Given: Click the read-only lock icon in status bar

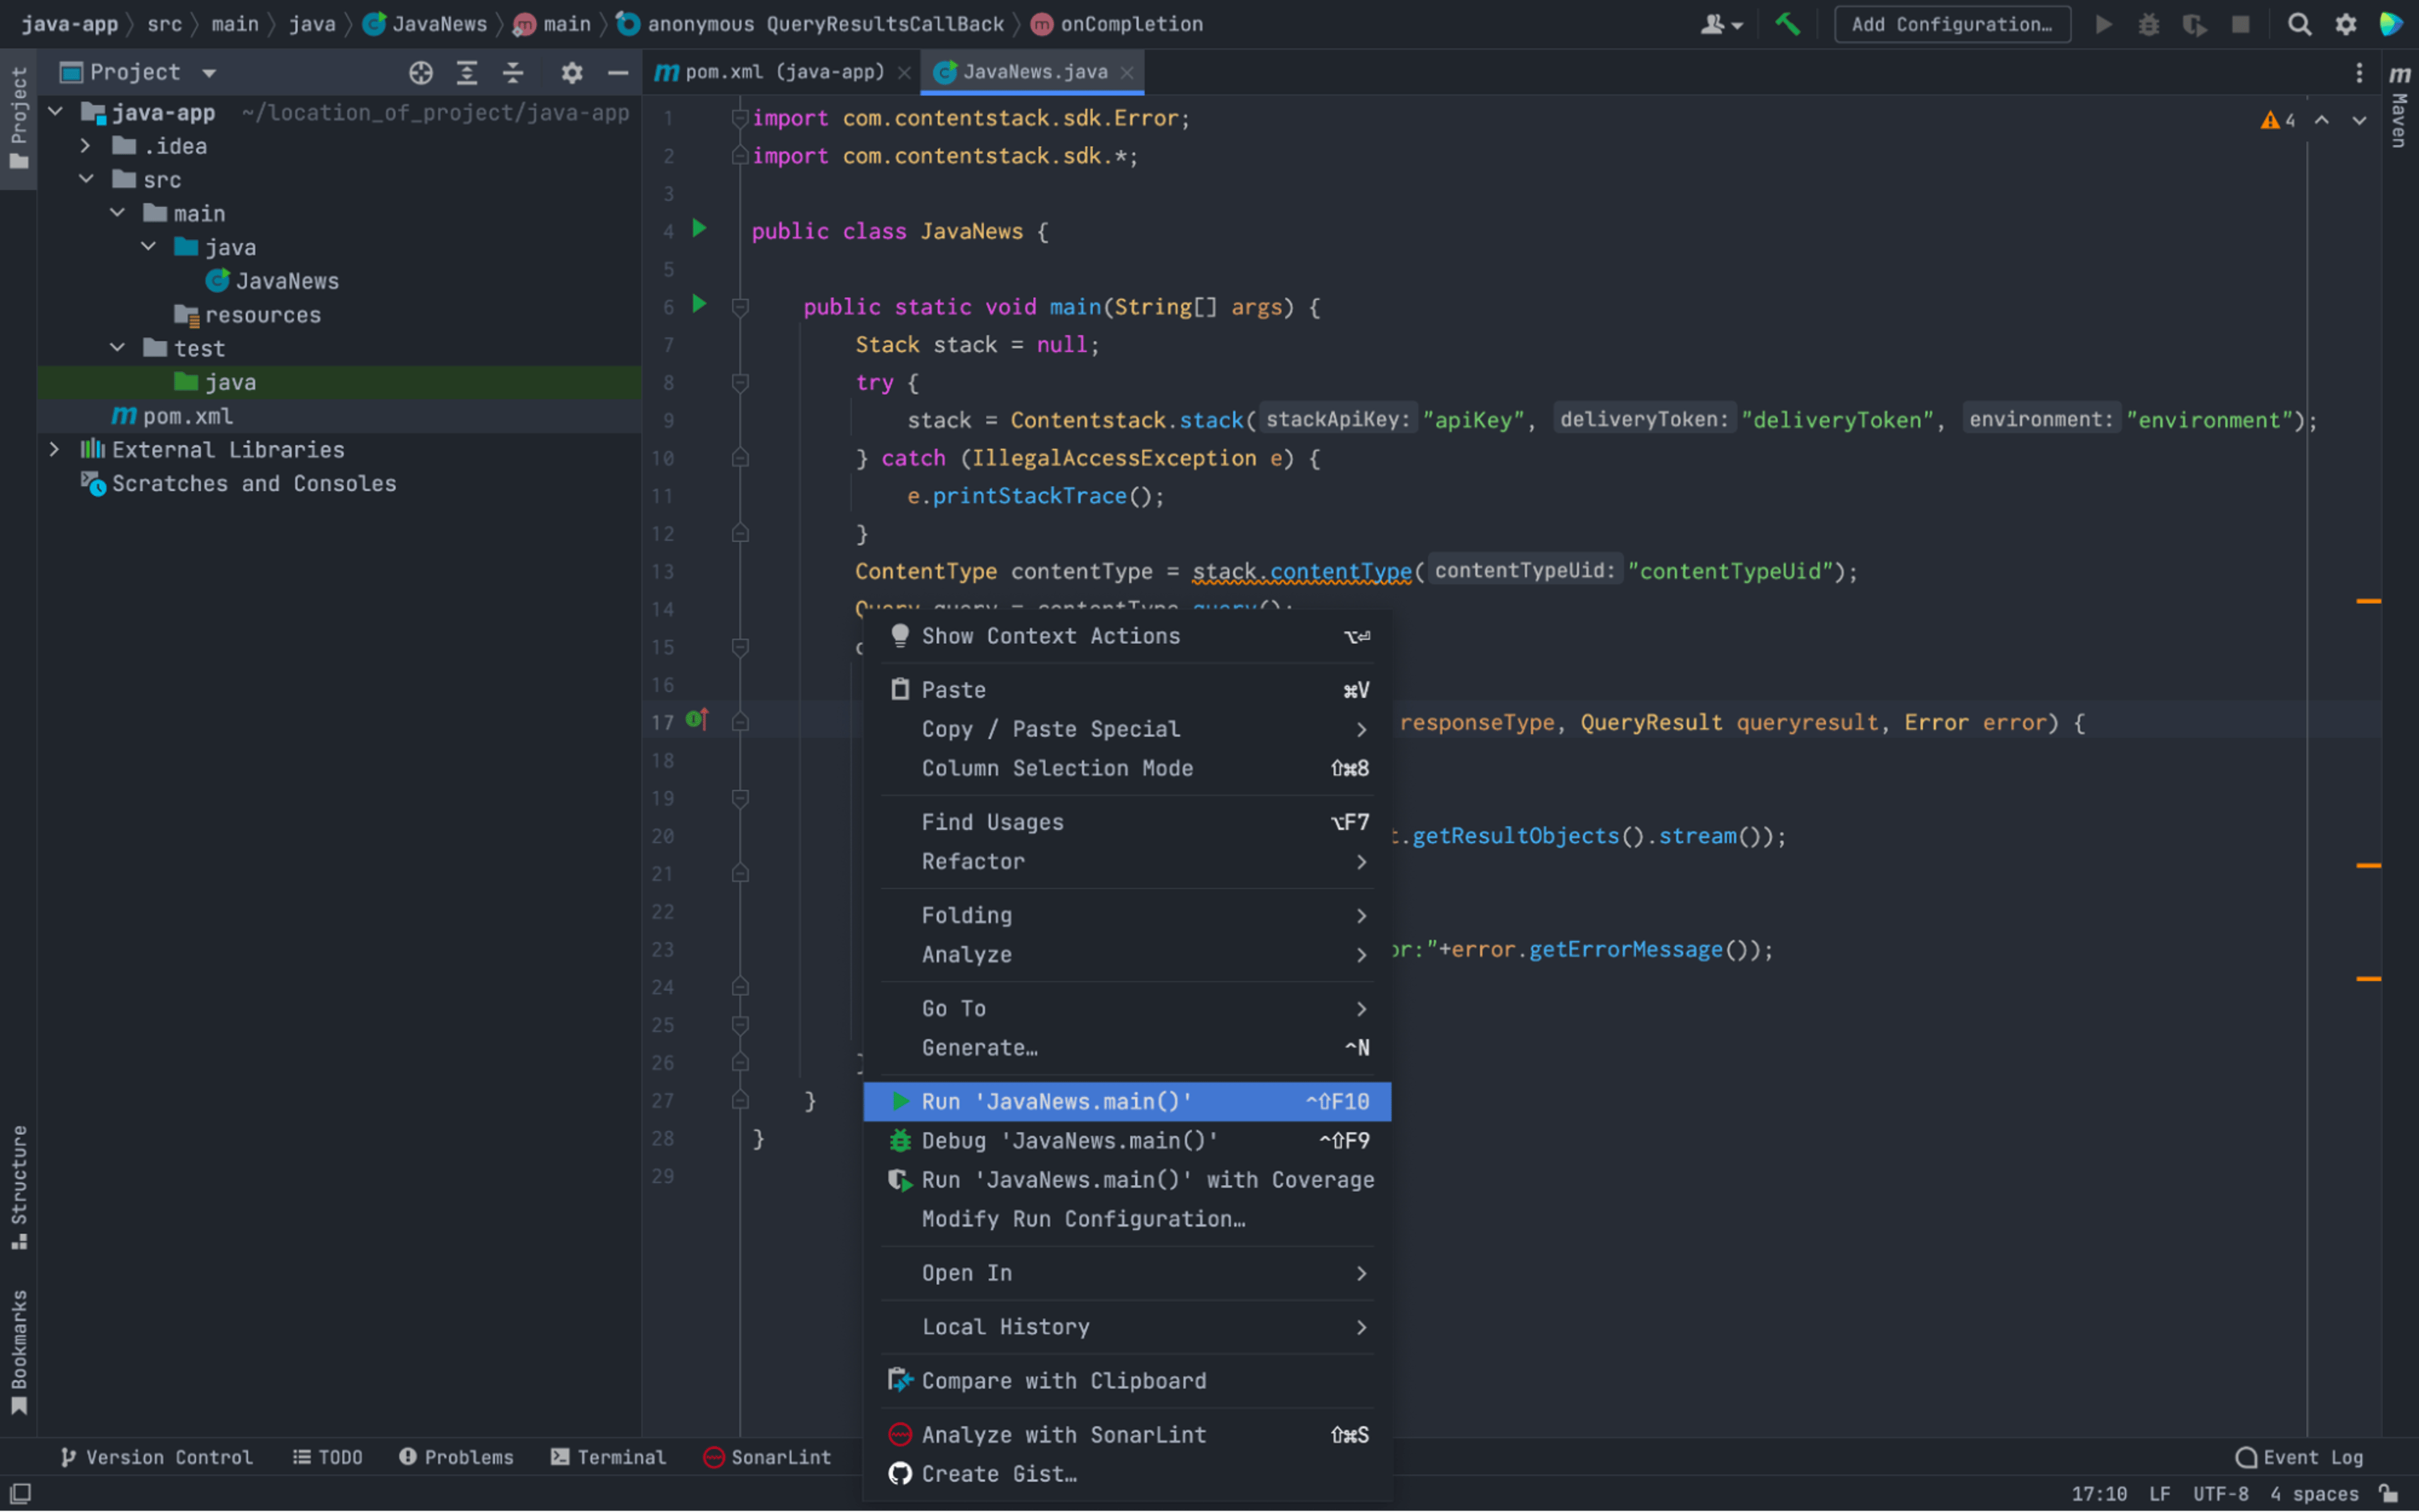Looking at the screenshot, I should pyautogui.click(x=2389, y=1493).
